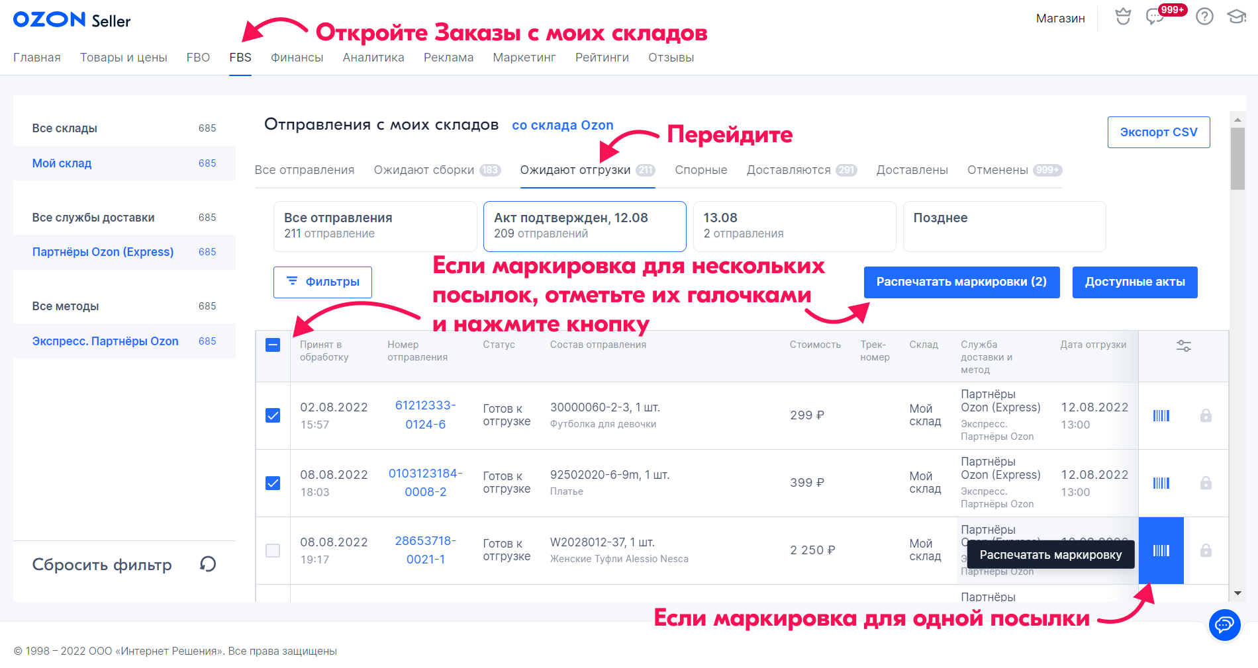Open table column settings sliders icon

(x=1184, y=346)
